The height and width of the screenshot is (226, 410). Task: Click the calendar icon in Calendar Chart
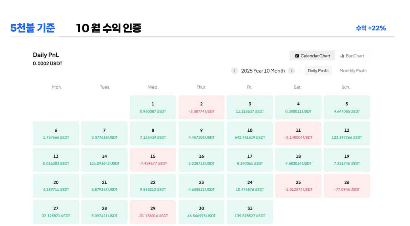tap(297, 56)
